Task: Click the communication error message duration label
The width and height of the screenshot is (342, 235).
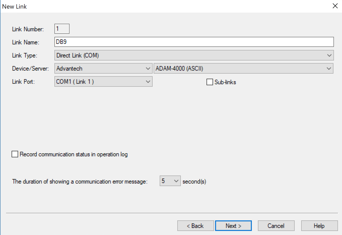Action: (x=80, y=182)
